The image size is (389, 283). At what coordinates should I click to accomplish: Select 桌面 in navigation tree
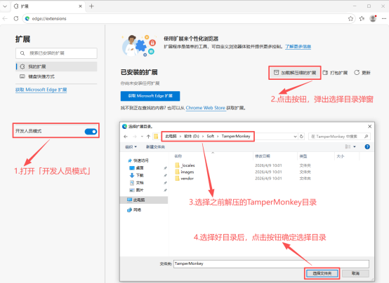[137, 168]
